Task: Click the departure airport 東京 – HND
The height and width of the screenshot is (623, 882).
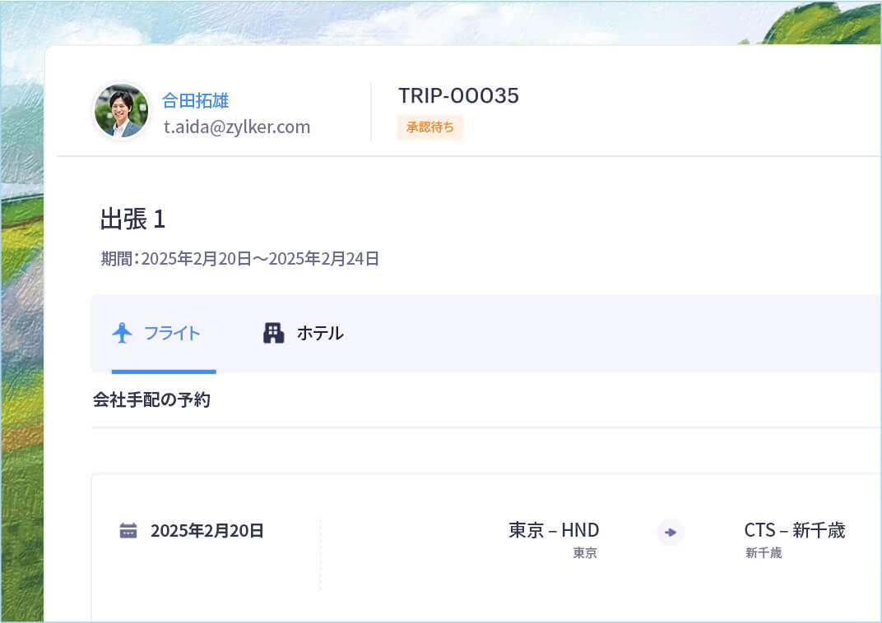Action: [554, 529]
